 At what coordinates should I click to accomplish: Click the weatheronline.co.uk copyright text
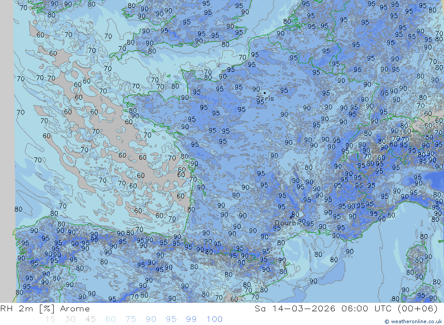[413, 321]
